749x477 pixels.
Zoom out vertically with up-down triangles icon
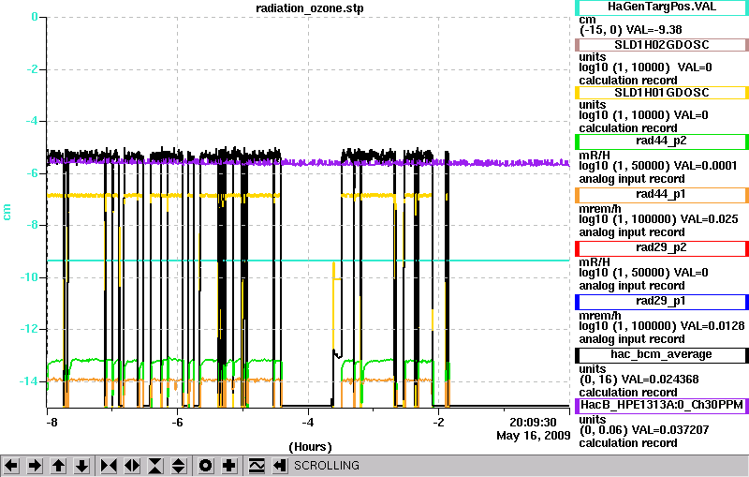coord(179,466)
